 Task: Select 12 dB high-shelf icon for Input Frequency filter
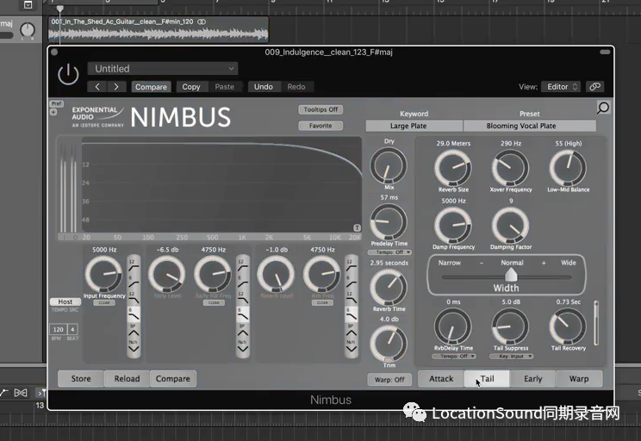click(134, 264)
